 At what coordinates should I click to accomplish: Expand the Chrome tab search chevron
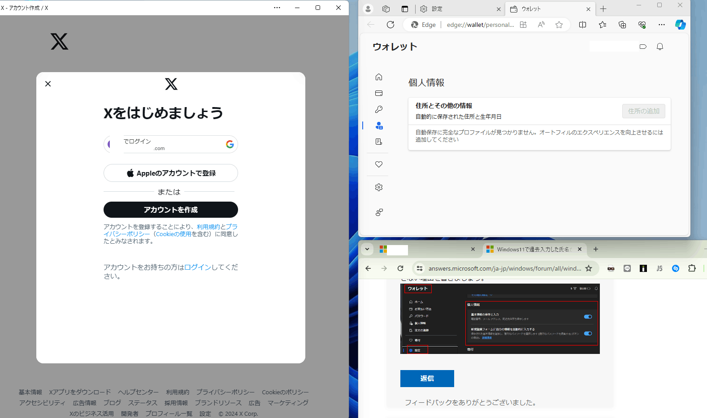(x=367, y=249)
